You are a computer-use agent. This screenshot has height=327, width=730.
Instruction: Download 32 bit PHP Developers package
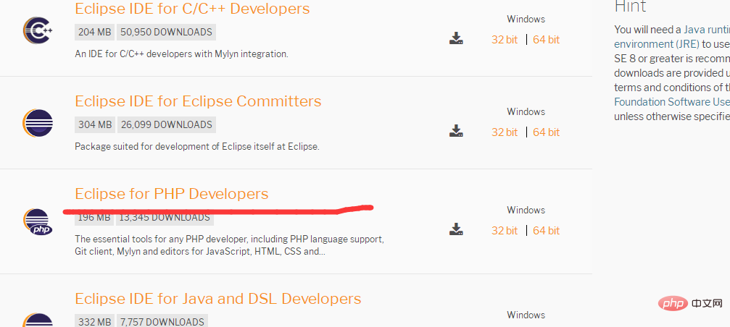505,230
